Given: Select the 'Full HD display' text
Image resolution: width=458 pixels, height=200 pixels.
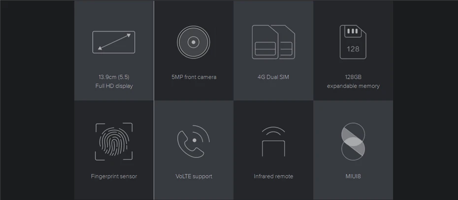Looking at the screenshot, I should pos(114,86).
